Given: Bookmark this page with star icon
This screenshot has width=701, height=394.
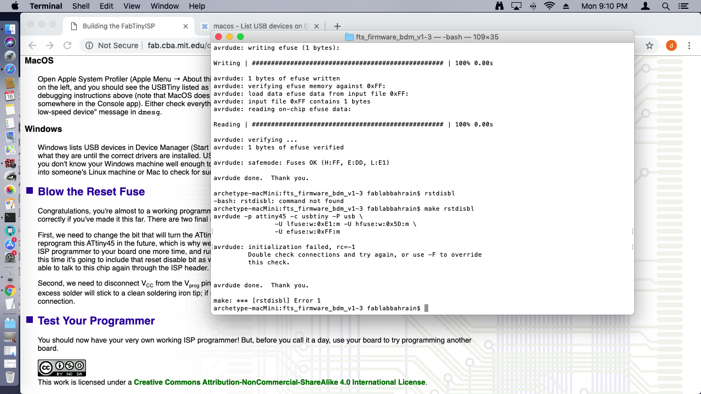Looking at the screenshot, I should pyautogui.click(x=650, y=45).
